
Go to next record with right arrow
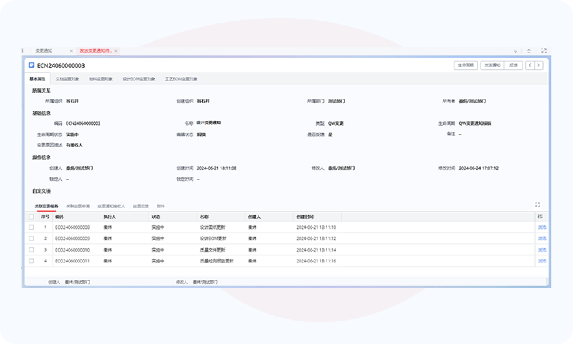[539, 65]
